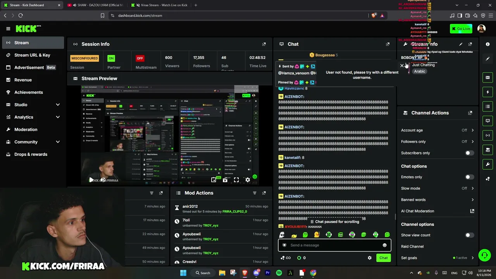Open the hamburger menu beside Kick logo
Image resolution: width=496 pixels, height=279 pixels.
8,29
